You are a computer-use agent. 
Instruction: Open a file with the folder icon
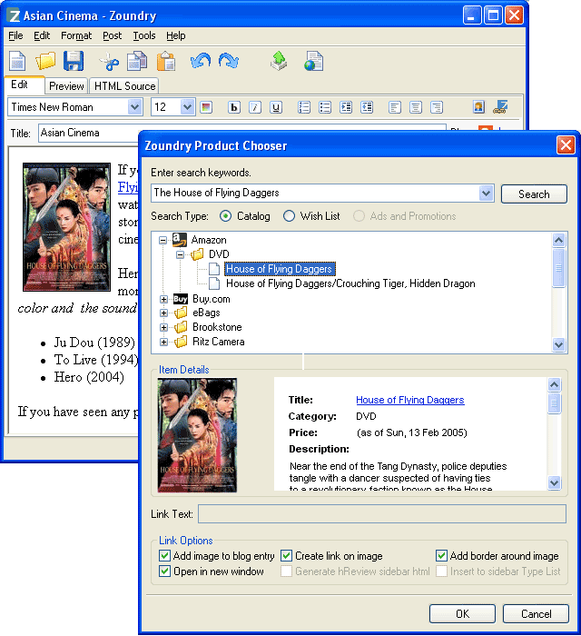[45, 61]
